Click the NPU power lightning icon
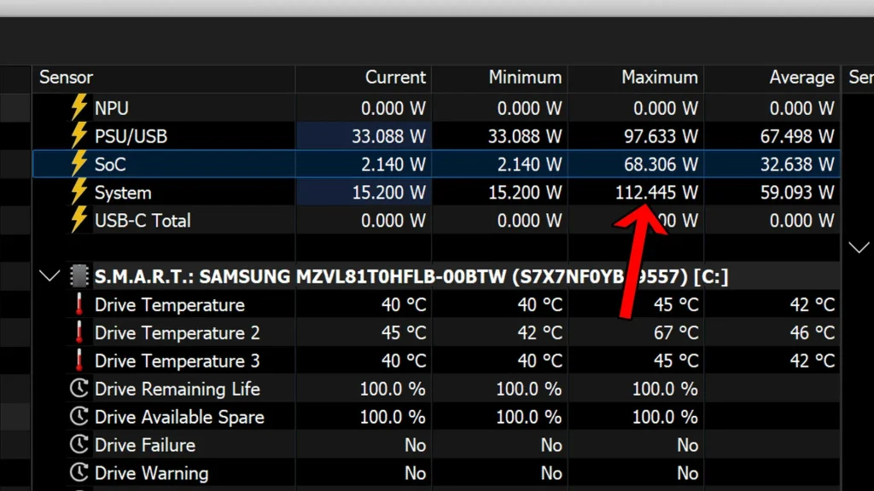Screen dimensions: 874x491 pos(79,107)
